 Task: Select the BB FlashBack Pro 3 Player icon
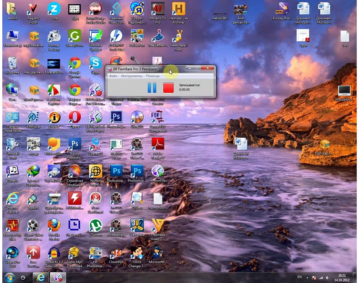point(96,121)
